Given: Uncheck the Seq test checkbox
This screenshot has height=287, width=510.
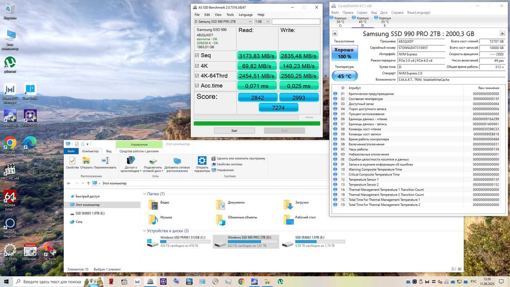Looking at the screenshot, I should coord(197,55).
